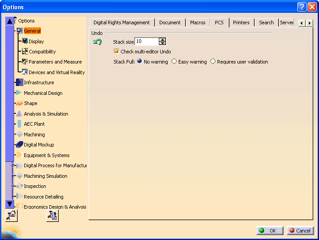The height and width of the screenshot is (240, 319).
Task: Choose Requires user validation radio option
Action: point(213,62)
